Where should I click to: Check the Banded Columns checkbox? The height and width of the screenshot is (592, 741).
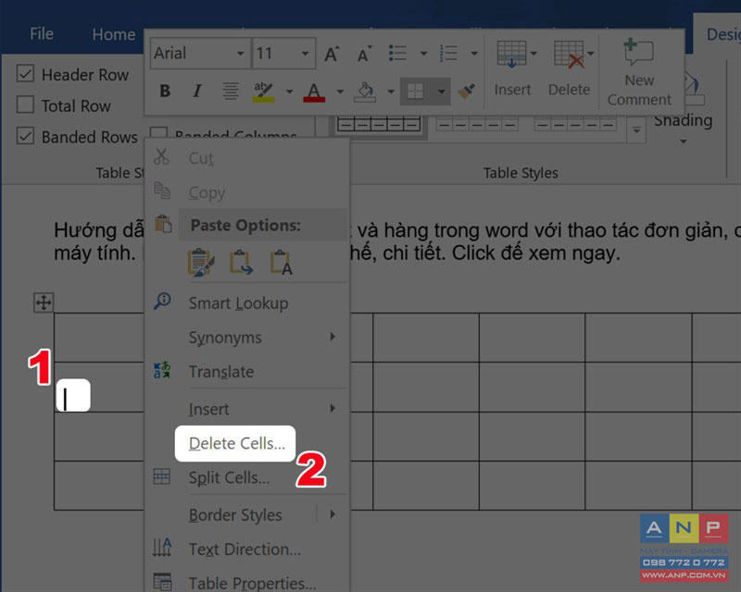tap(158, 131)
